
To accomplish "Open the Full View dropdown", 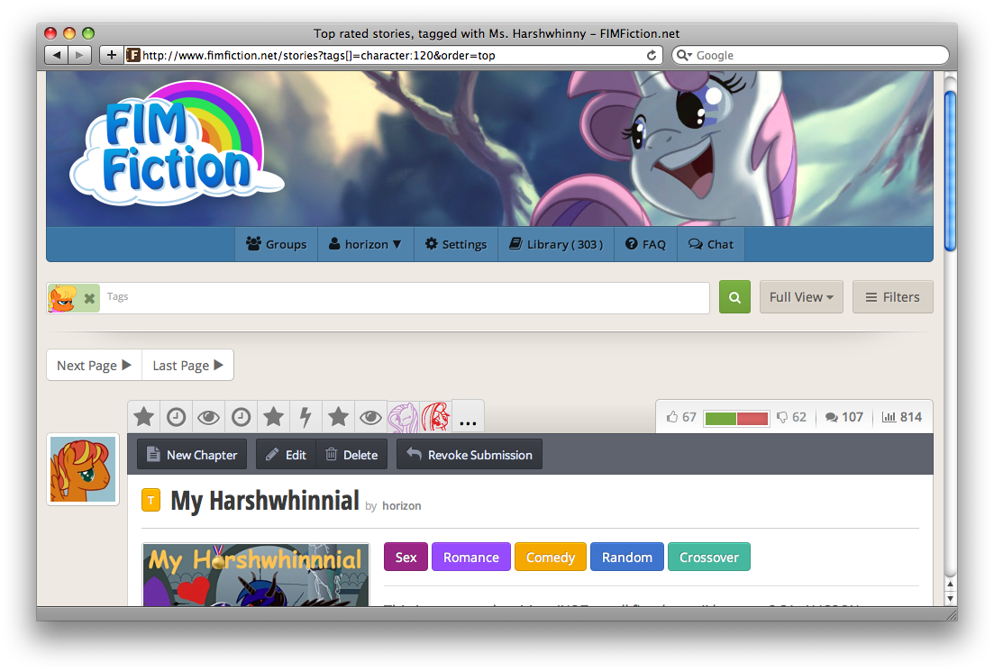I will [x=800, y=297].
